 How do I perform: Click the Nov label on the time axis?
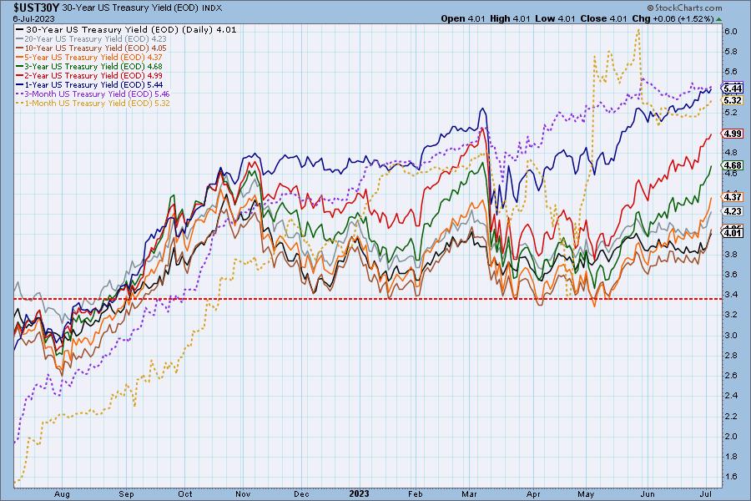point(243,493)
